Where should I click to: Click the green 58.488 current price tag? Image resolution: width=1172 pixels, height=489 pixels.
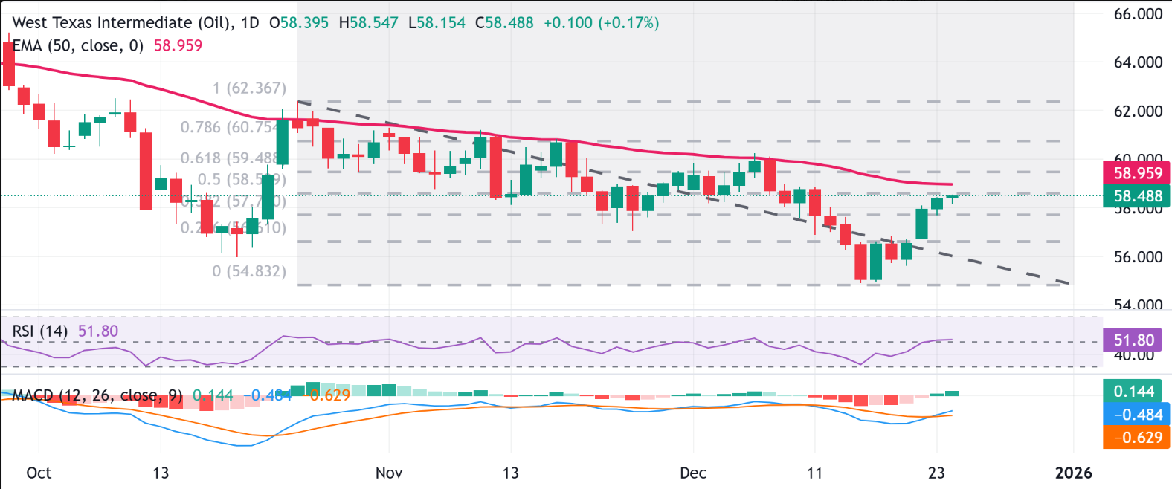1137,196
